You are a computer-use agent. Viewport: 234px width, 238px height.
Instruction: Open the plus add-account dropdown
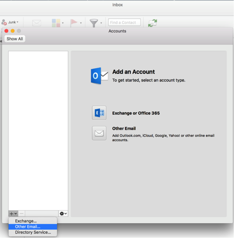tap(13, 213)
